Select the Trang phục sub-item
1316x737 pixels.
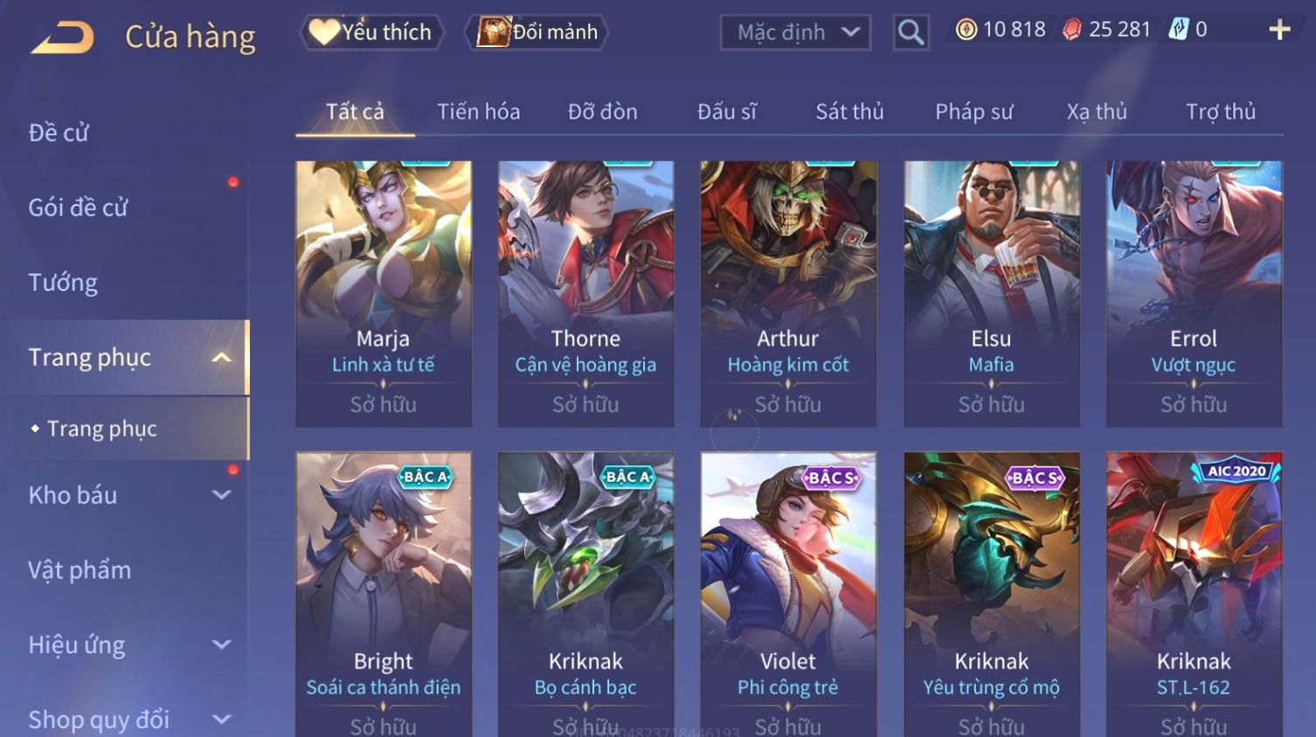tap(102, 429)
